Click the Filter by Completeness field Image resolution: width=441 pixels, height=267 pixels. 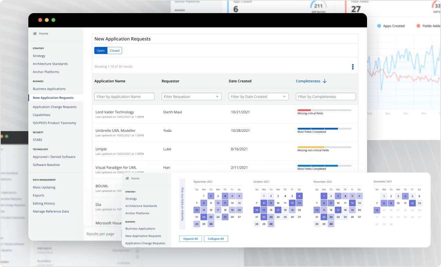point(326,97)
